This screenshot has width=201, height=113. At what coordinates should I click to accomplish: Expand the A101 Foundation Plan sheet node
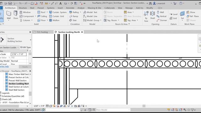(1, 103)
